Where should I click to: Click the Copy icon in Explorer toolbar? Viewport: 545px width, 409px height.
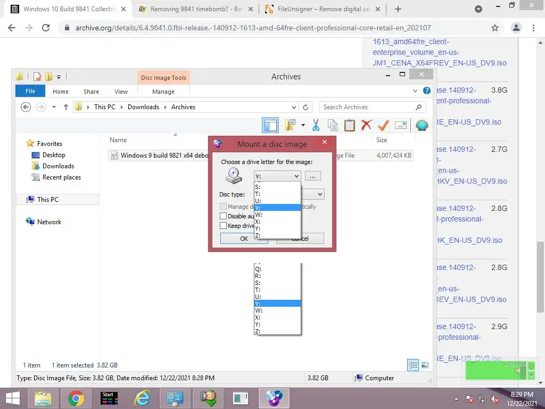333,125
